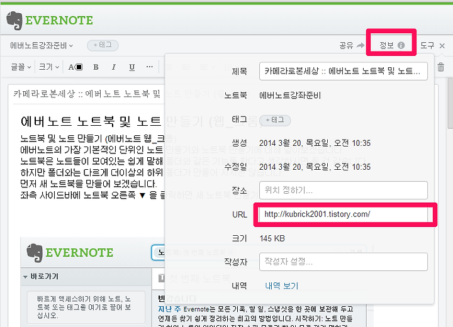Viewport: 453px width, 327px height.
Task: Click 에버노트강좌준비 notebook name in info panel
Action: (x=290, y=96)
